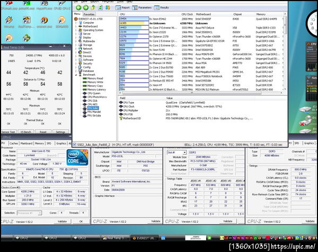Switch to Menu tab in EVEREST
This screenshot has width=318, height=252.
(x=77, y=14)
